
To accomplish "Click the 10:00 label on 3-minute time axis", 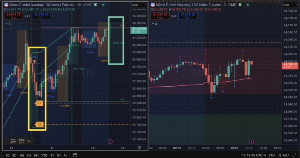I will click(x=234, y=148).
